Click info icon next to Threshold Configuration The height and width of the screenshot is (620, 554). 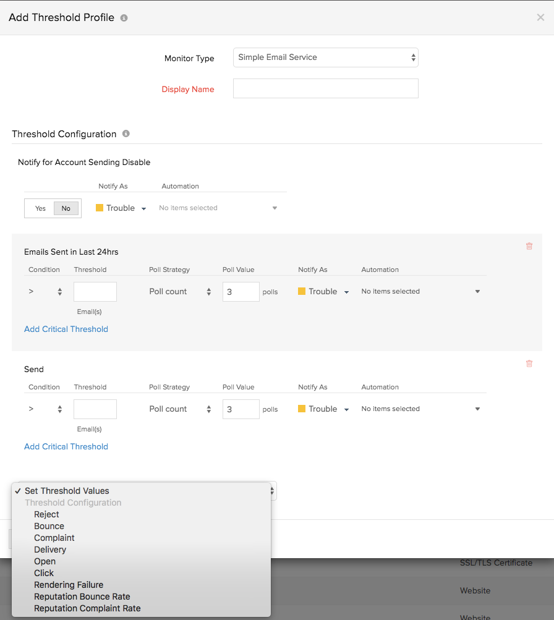tap(126, 134)
